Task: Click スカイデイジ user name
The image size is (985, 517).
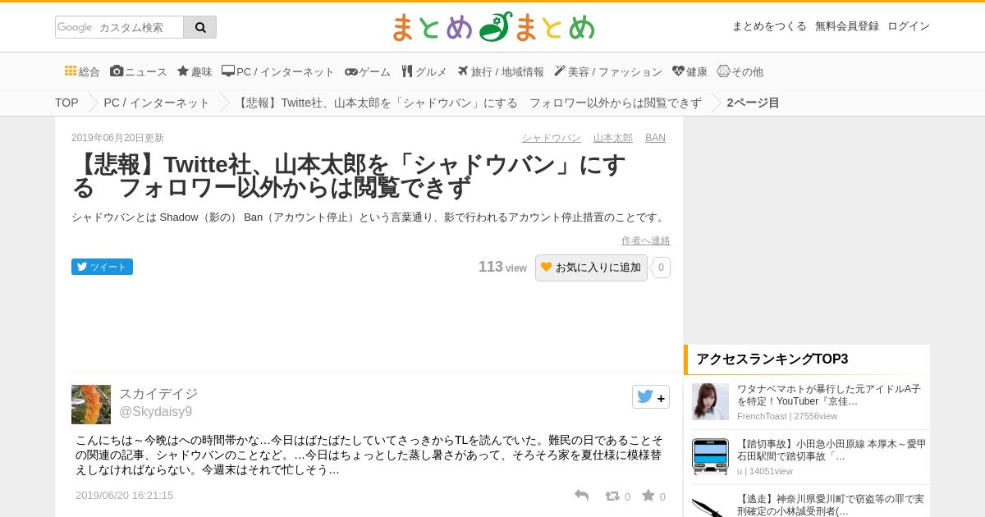Action: tap(158, 394)
